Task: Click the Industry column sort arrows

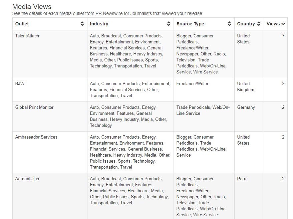Action: 169,24
